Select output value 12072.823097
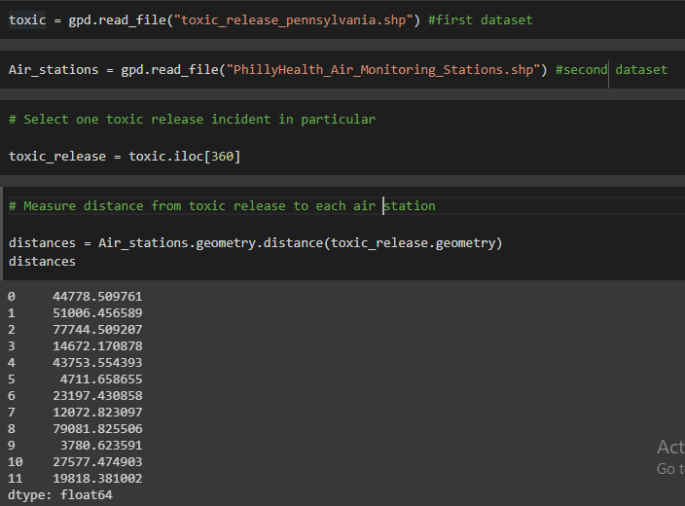This screenshot has height=506, width=685. (97, 413)
